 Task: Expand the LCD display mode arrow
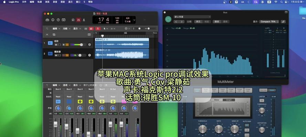tap(134, 20)
